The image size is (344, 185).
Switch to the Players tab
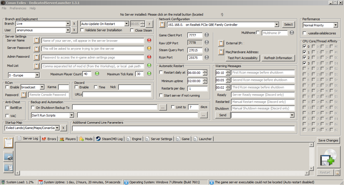coord(67,139)
